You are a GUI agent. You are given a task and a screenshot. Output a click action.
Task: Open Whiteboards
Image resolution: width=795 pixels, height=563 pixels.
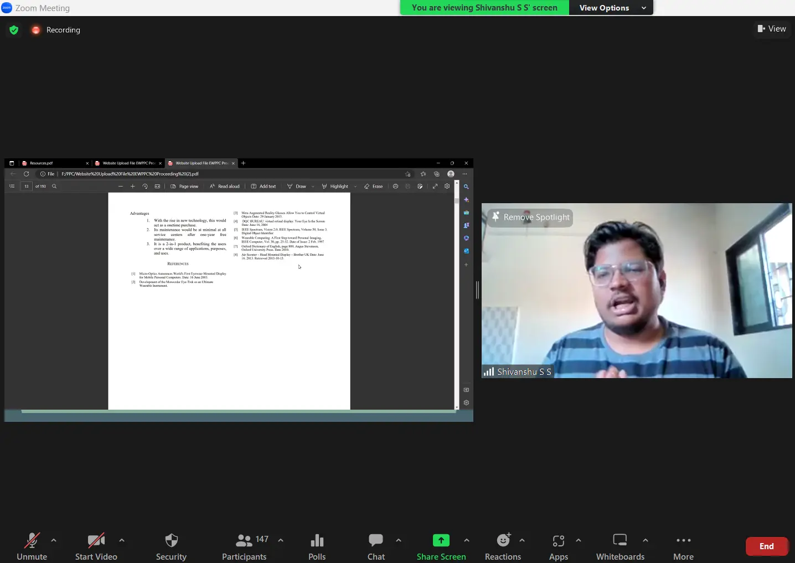[x=620, y=546]
